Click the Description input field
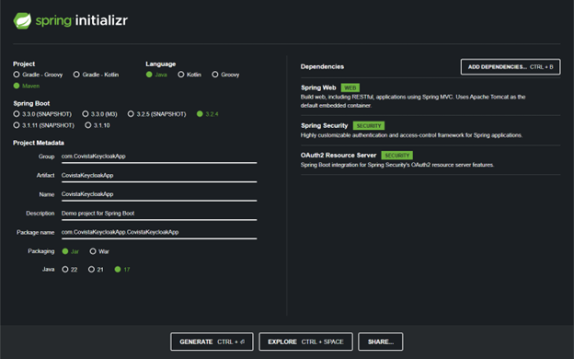This screenshot has width=574, height=359. pyautogui.click(x=159, y=214)
